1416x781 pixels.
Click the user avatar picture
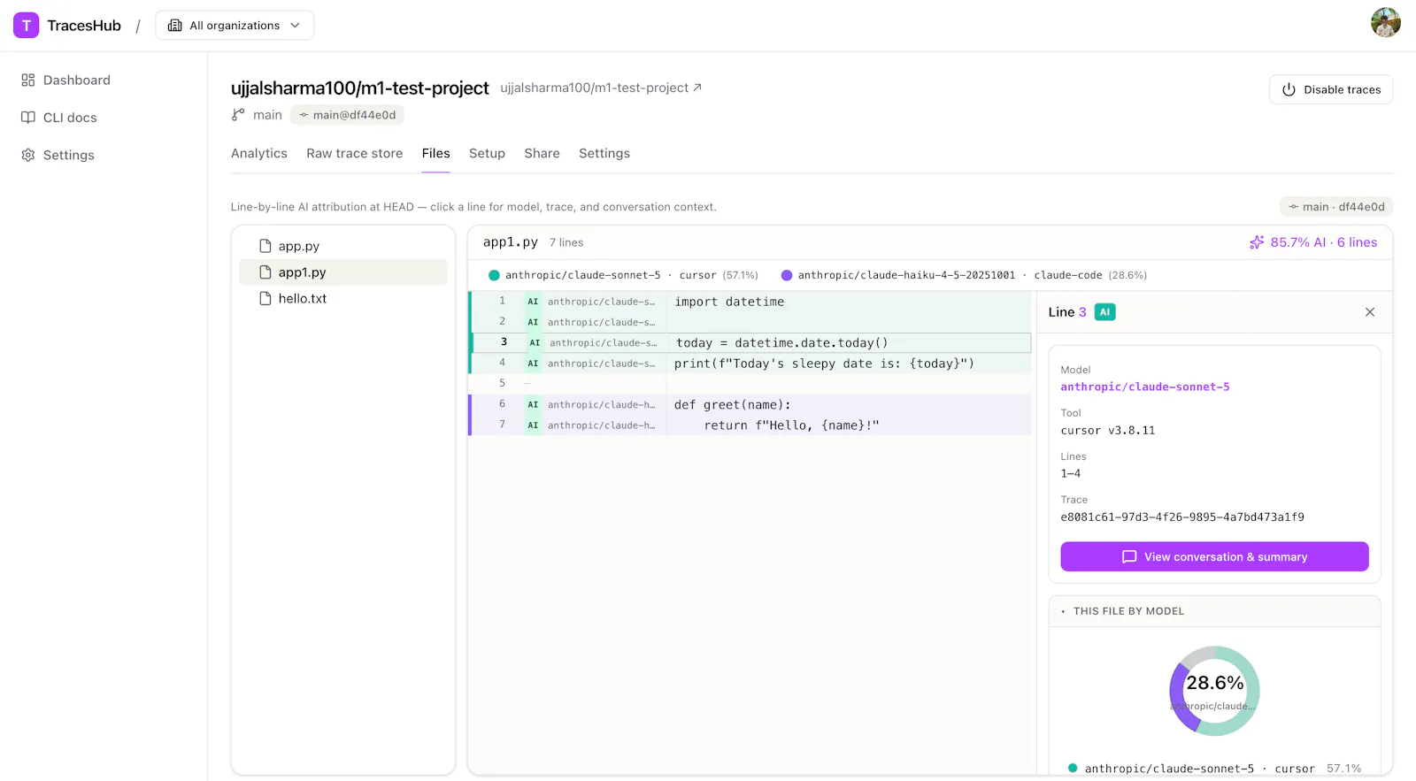pyautogui.click(x=1386, y=22)
